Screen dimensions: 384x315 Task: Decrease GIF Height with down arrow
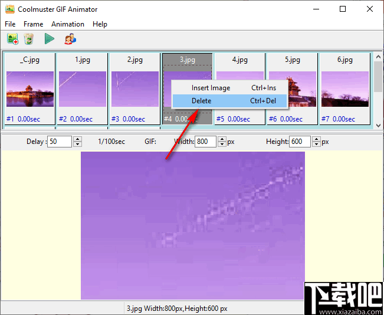[316, 144]
